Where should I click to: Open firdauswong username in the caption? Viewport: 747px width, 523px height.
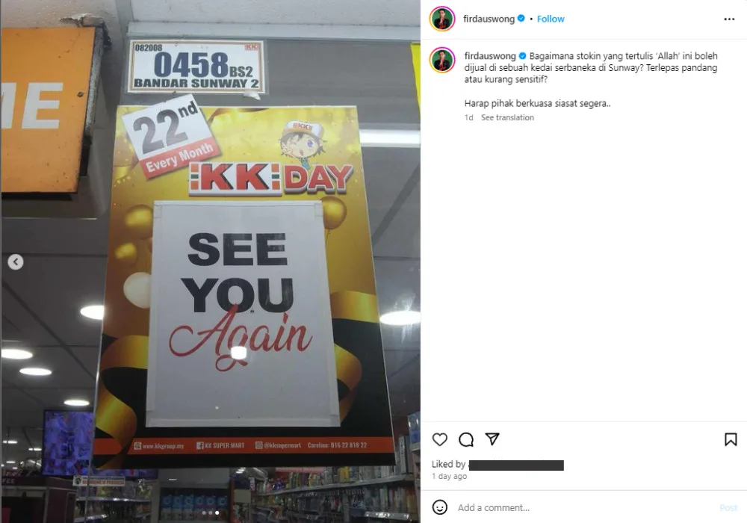click(x=490, y=56)
